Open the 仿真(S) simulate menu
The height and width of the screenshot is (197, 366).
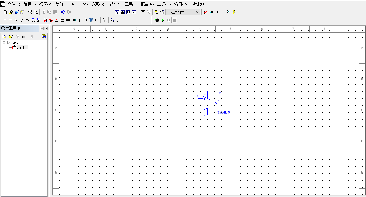[97, 4]
